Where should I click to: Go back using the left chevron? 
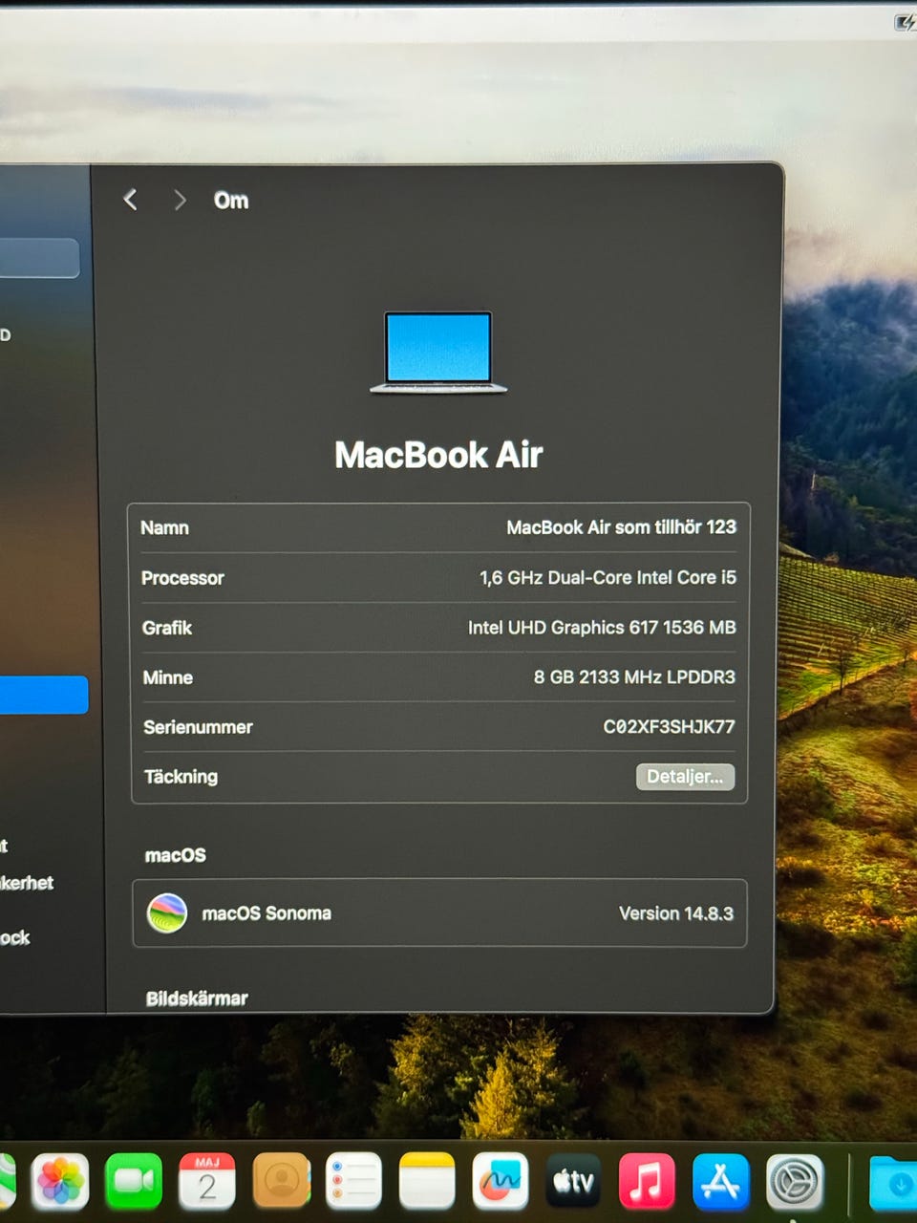[x=131, y=200]
